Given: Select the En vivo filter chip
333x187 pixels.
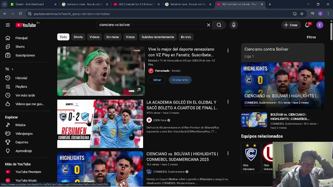Looking at the screenshot, I should 186,37.
